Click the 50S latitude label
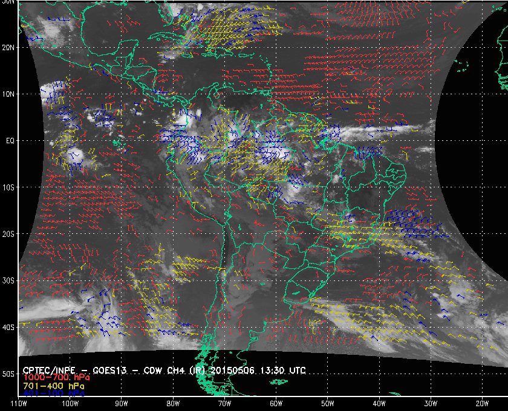The height and width of the screenshot is (411, 508). tap(8, 374)
